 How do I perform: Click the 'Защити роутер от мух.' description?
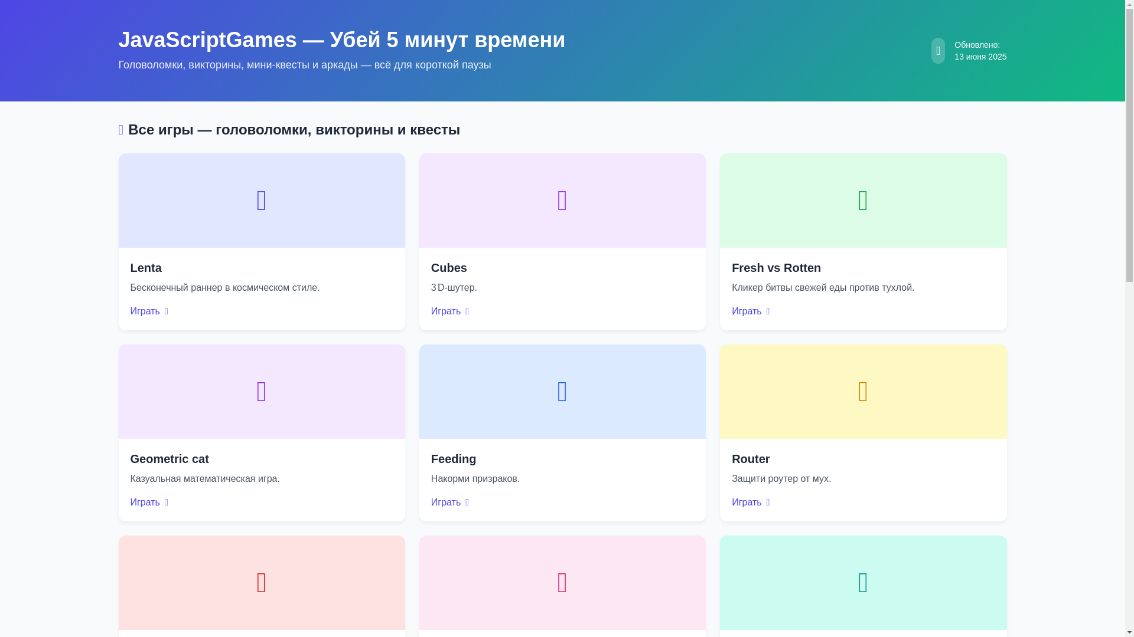pyautogui.click(x=781, y=479)
